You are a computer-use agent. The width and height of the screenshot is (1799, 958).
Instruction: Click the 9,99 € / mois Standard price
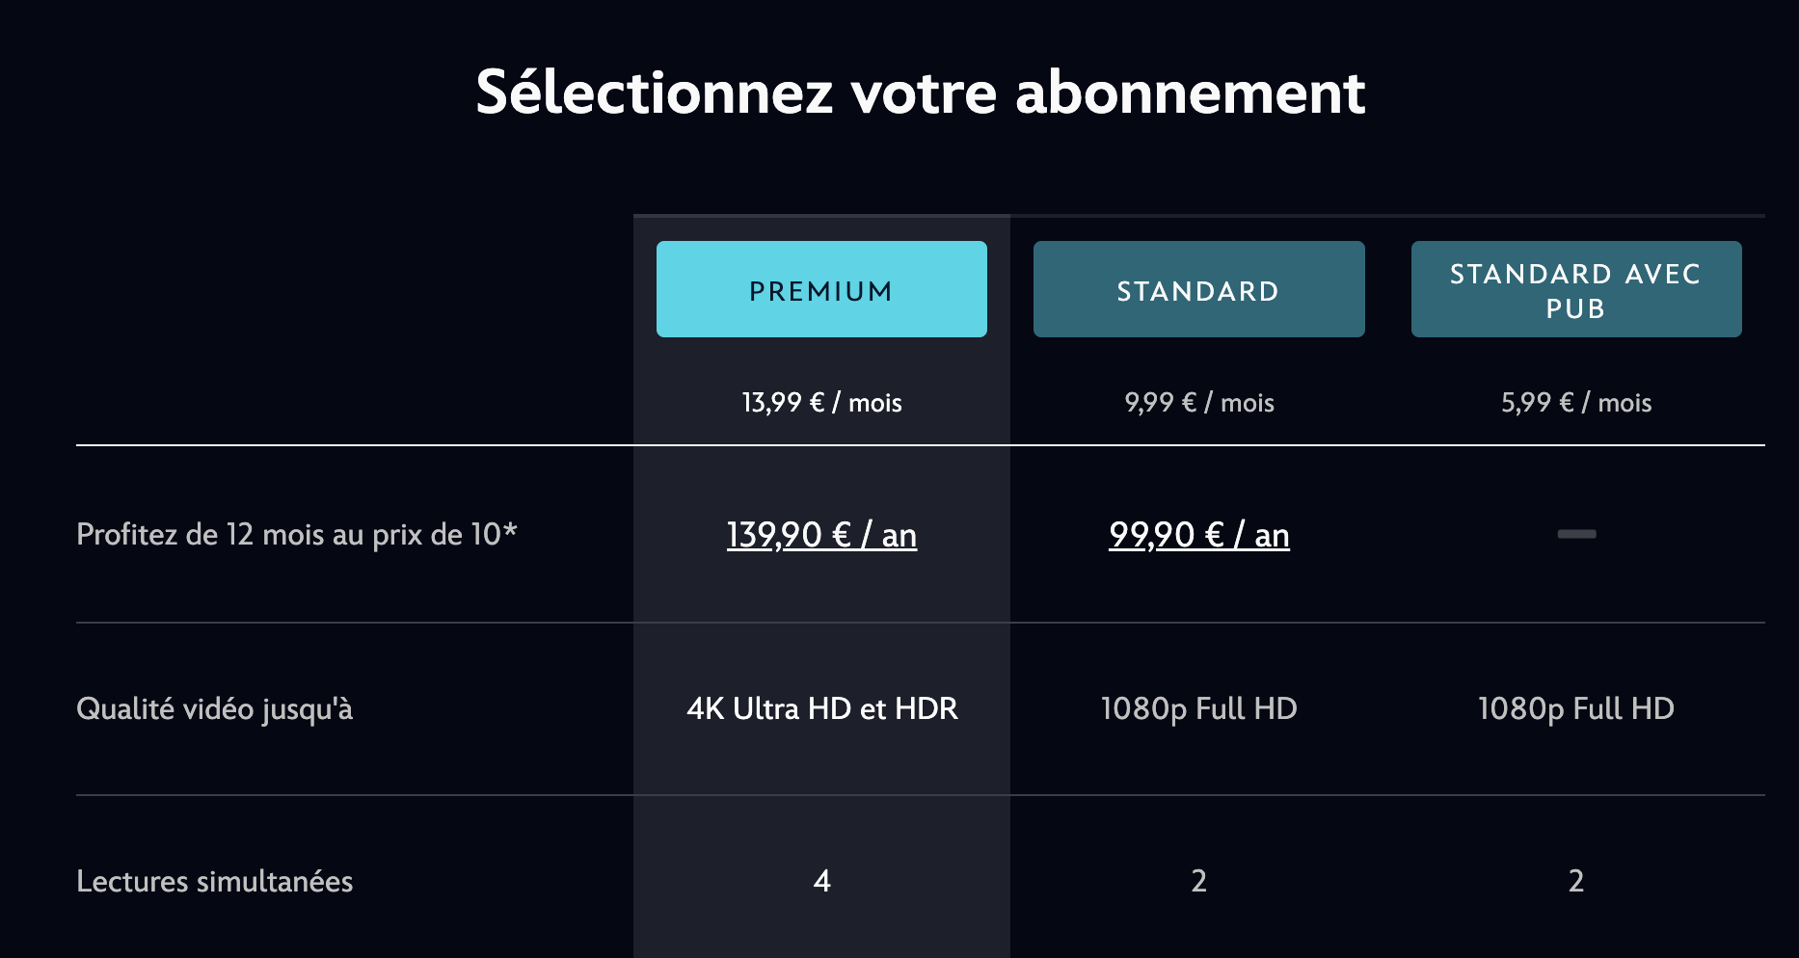tap(1198, 403)
